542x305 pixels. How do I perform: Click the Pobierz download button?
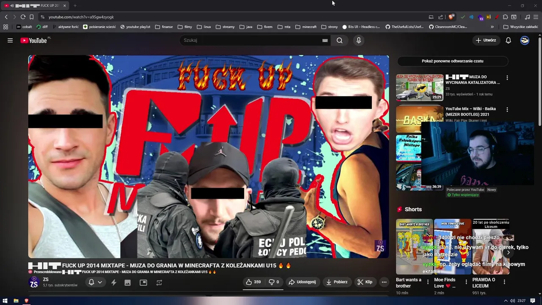(x=337, y=282)
